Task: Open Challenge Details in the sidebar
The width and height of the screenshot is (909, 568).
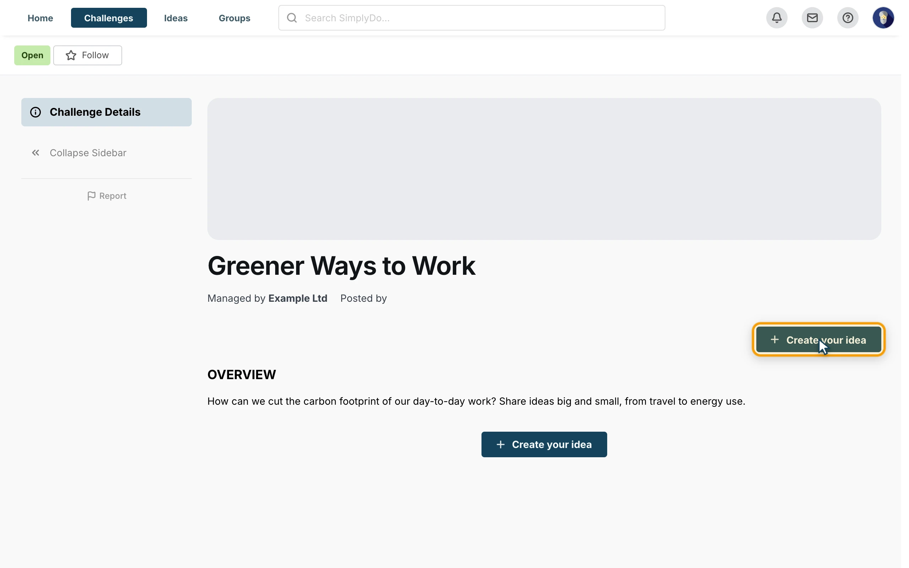Action: tap(106, 112)
